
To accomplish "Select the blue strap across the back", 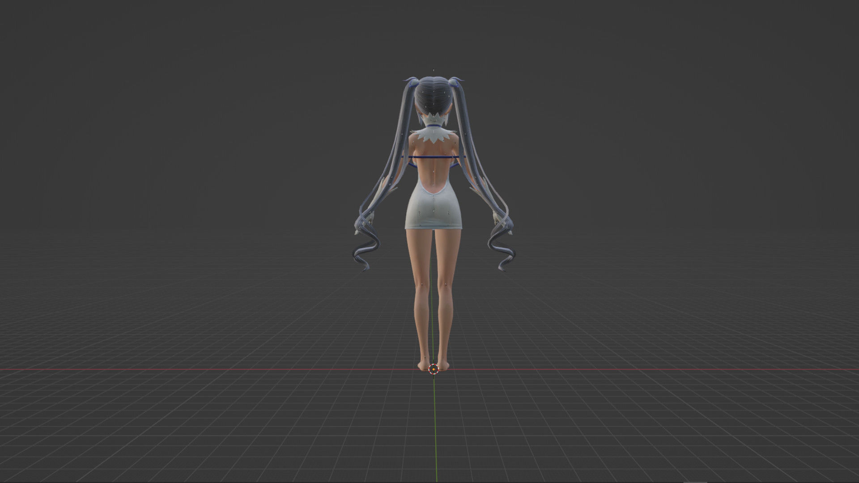I will pyautogui.click(x=433, y=157).
